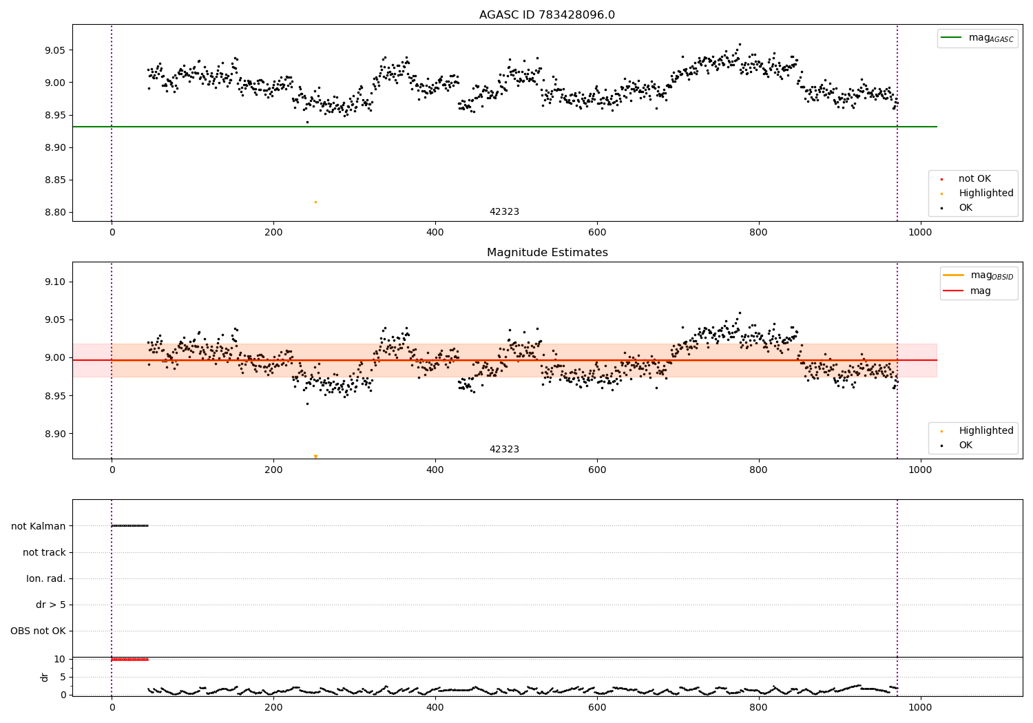This screenshot has width=1033, height=723.
Task: Click the 'not track' axis label
Action: (44, 553)
